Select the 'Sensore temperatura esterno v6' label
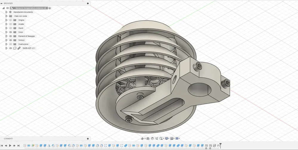This screenshot has height=150, width=298. click(x=31, y=8)
